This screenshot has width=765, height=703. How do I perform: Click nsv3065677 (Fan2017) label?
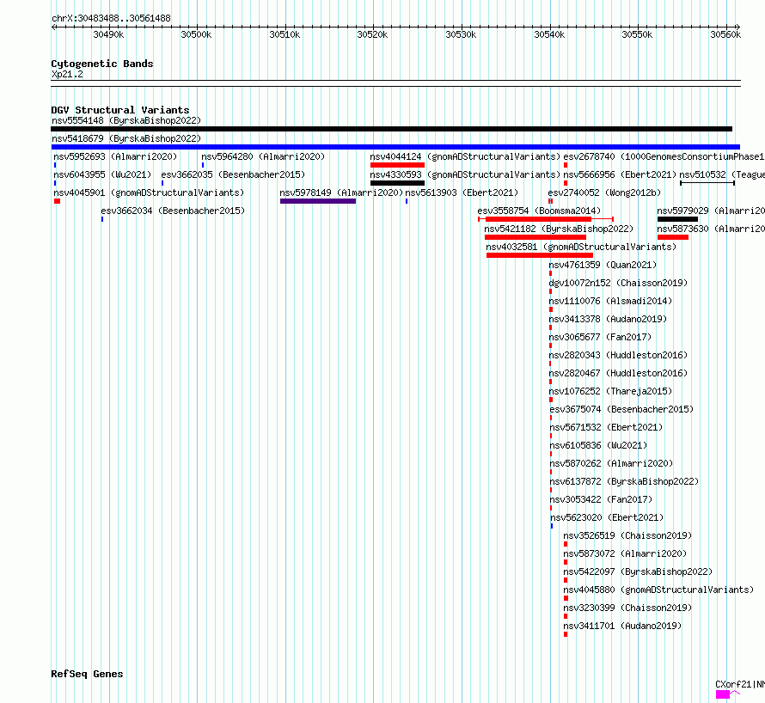pyautogui.click(x=601, y=337)
